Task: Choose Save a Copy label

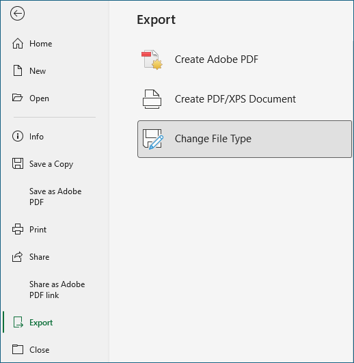Action: click(x=51, y=164)
